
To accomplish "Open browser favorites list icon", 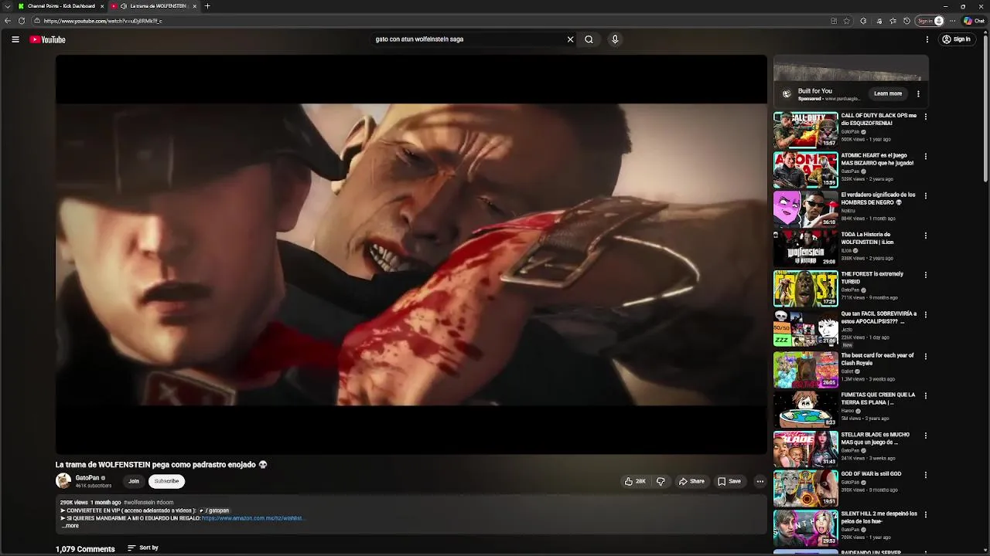I will (x=893, y=21).
